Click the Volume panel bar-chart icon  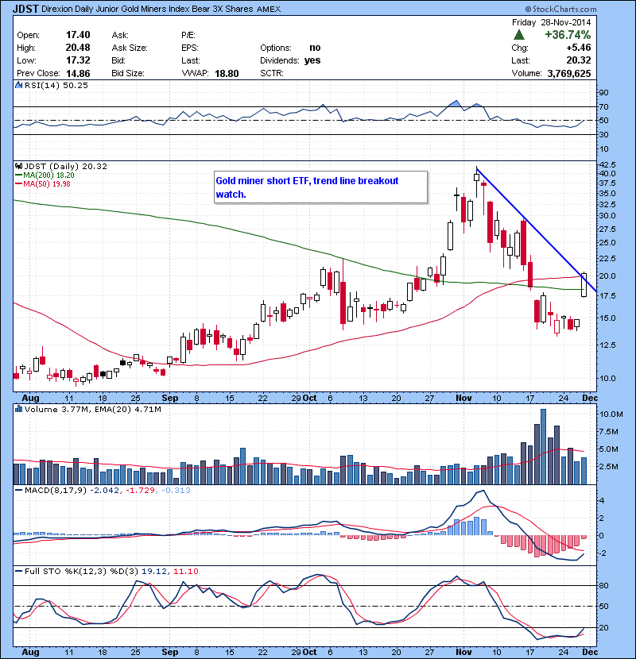[18, 409]
